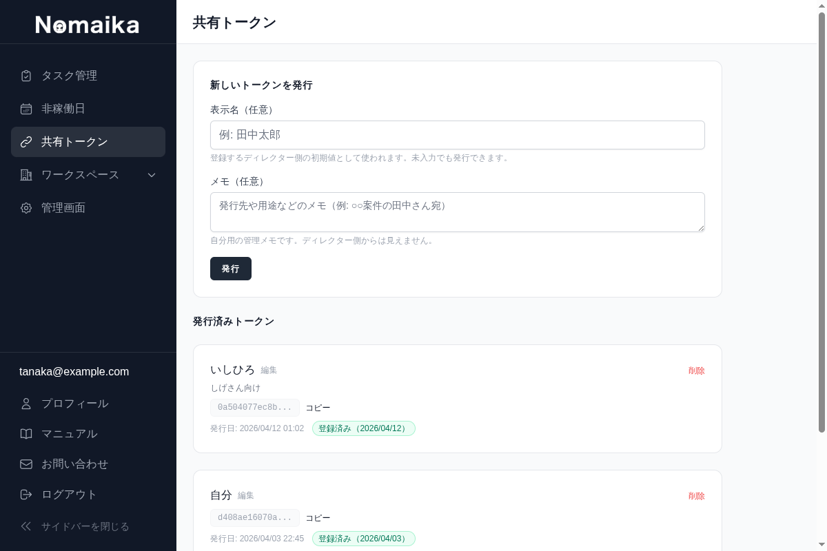This screenshot has height=551, width=827.
Task: Click the 発行済みトークン heading
Action: click(234, 322)
